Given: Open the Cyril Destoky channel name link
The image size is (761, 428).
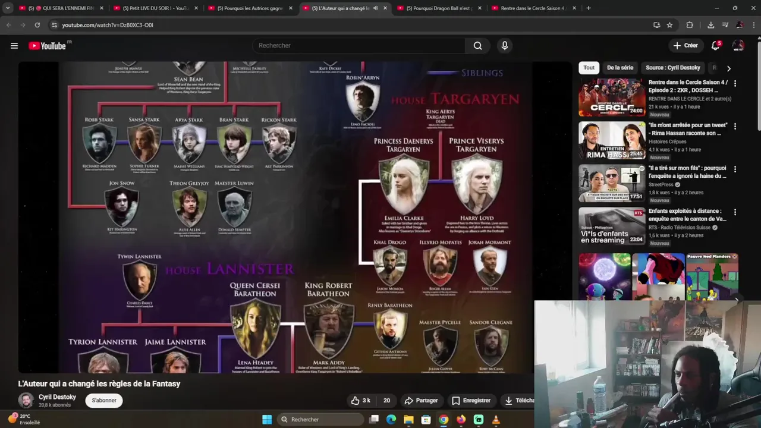Looking at the screenshot, I should 57,397.
